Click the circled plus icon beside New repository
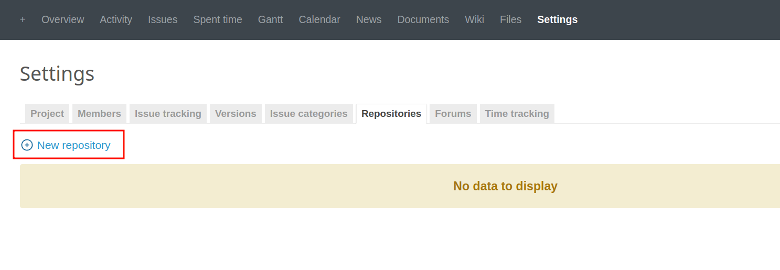Screen dimensions: 780x270 27,145
